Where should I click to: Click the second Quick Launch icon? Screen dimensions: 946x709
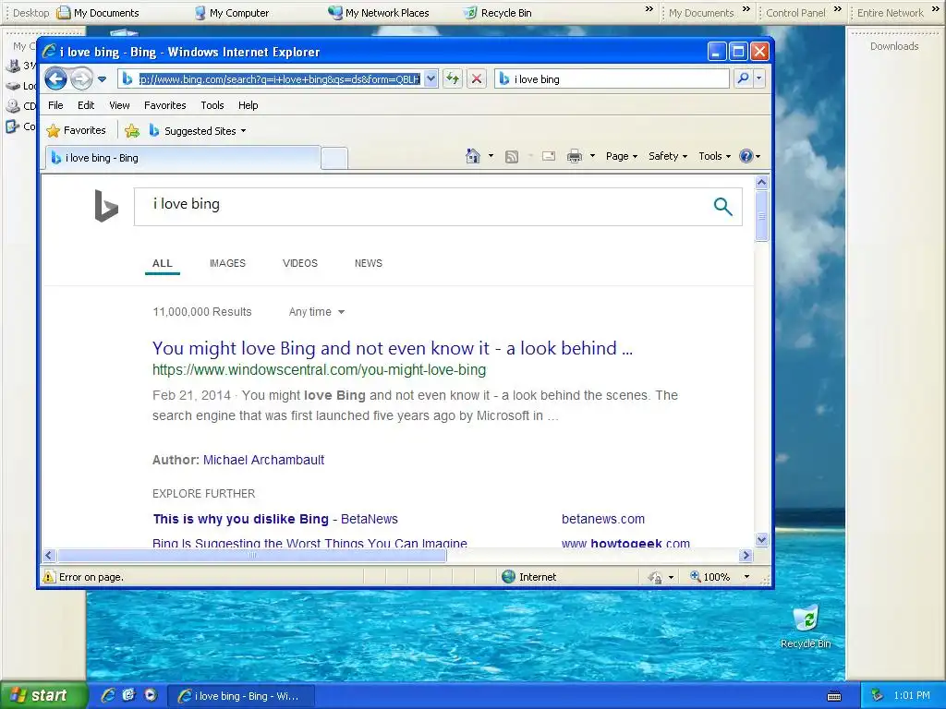coord(128,695)
